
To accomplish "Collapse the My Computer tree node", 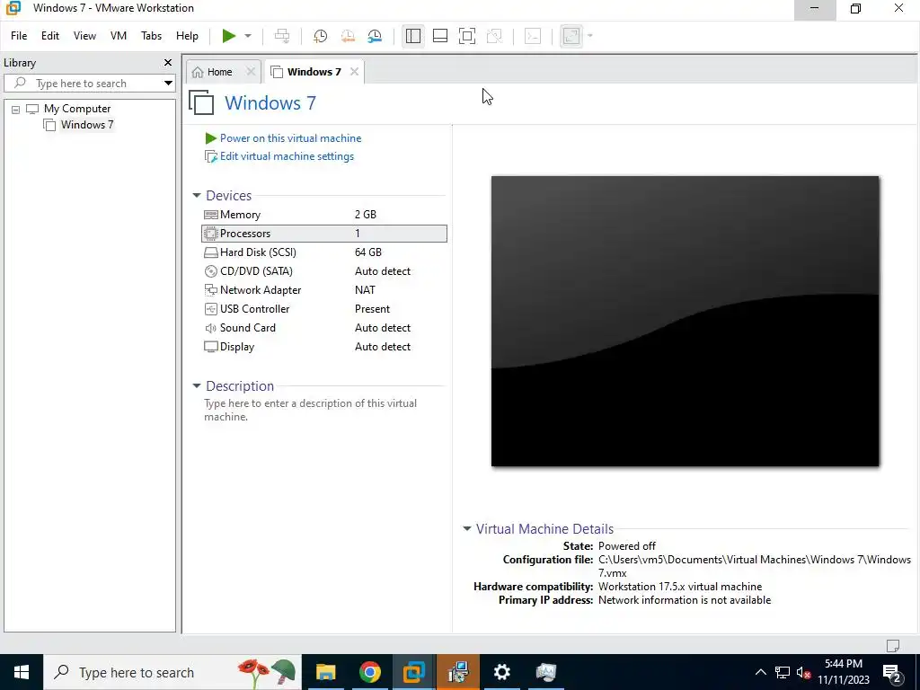I will tap(16, 109).
